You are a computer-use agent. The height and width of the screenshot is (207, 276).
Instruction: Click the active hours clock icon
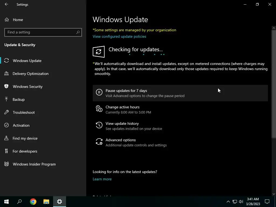[99, 108]
